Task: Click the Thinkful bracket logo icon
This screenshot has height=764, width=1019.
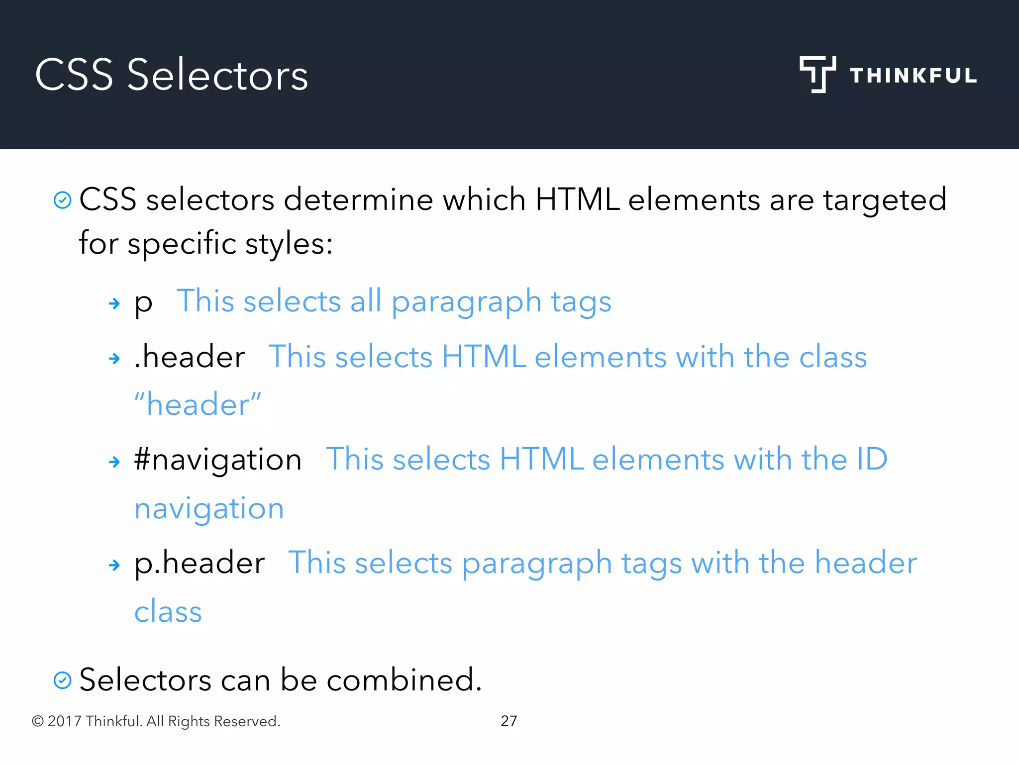Action: pyautogui.click(x=817, y=74)
